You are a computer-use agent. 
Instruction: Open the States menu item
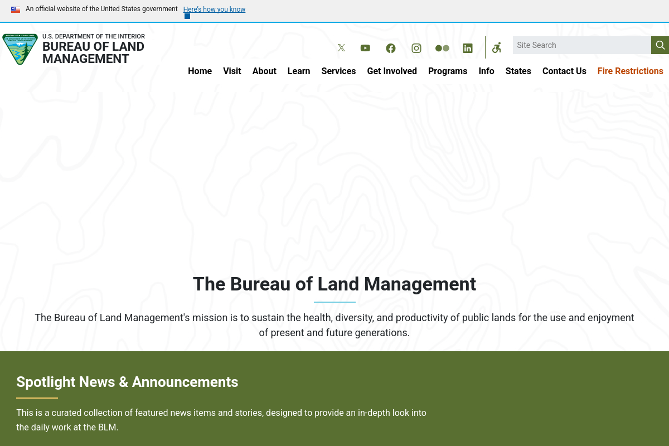click(518, 71)
